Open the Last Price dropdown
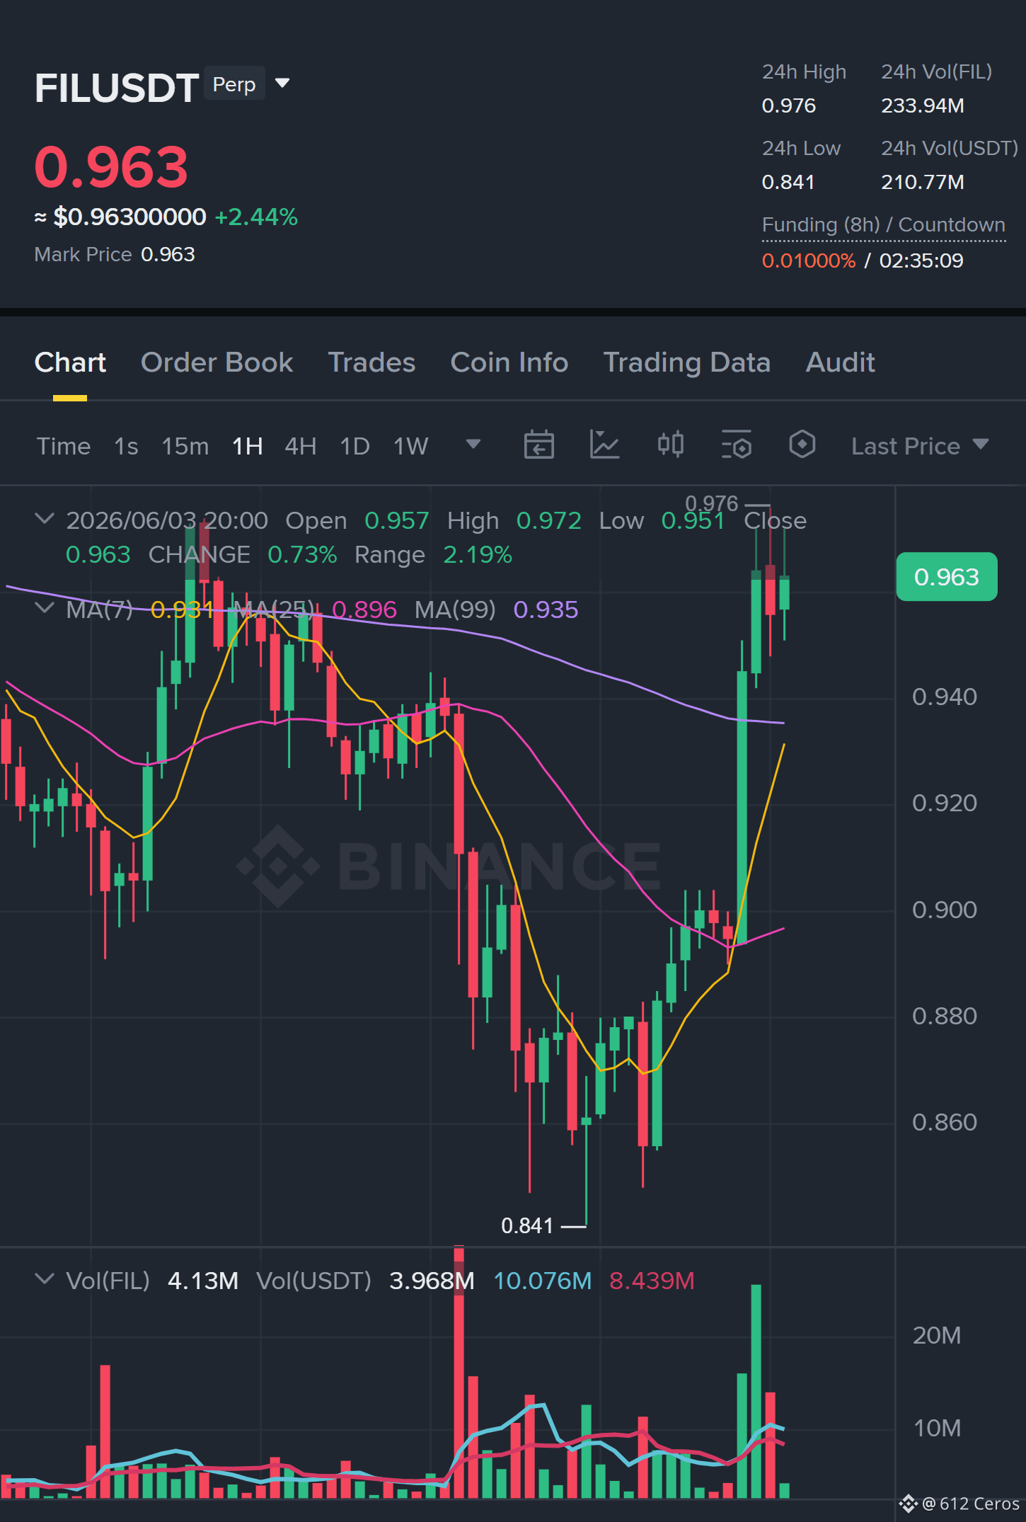1026x1522 pixels. pos(919,446)
